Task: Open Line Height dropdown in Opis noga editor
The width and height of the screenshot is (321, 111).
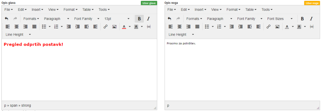Action: coord(181,35)
